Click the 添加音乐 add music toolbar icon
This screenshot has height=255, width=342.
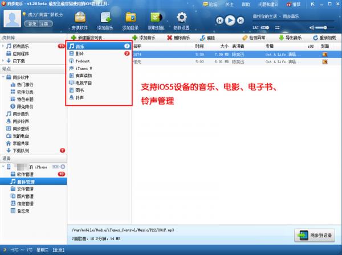(x=105, y=20)
